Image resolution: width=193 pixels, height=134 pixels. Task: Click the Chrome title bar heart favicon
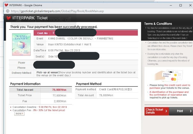pos(6,5)
